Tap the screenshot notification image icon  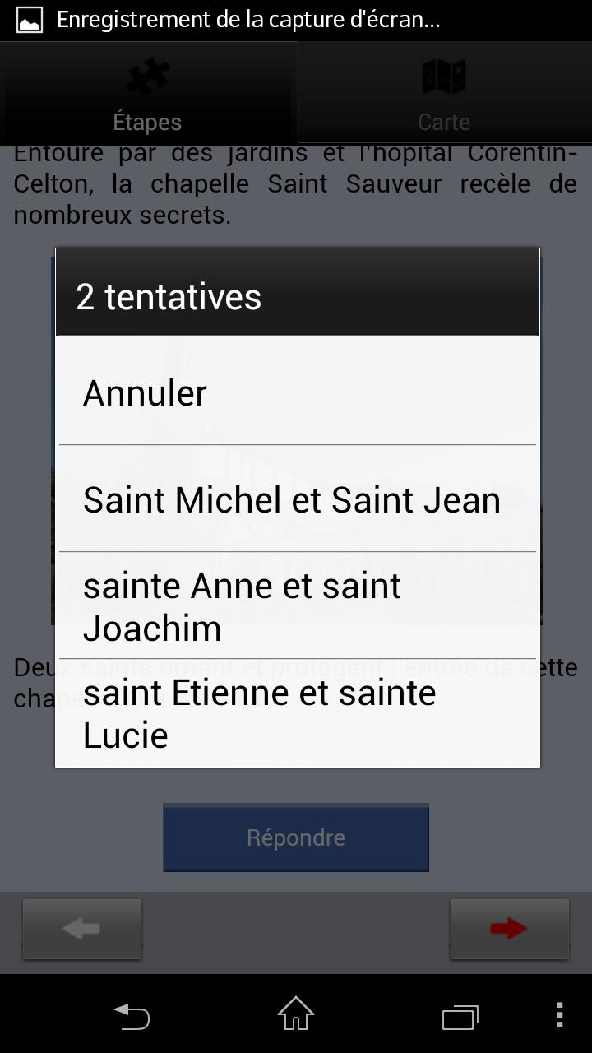tap(30, 20)
